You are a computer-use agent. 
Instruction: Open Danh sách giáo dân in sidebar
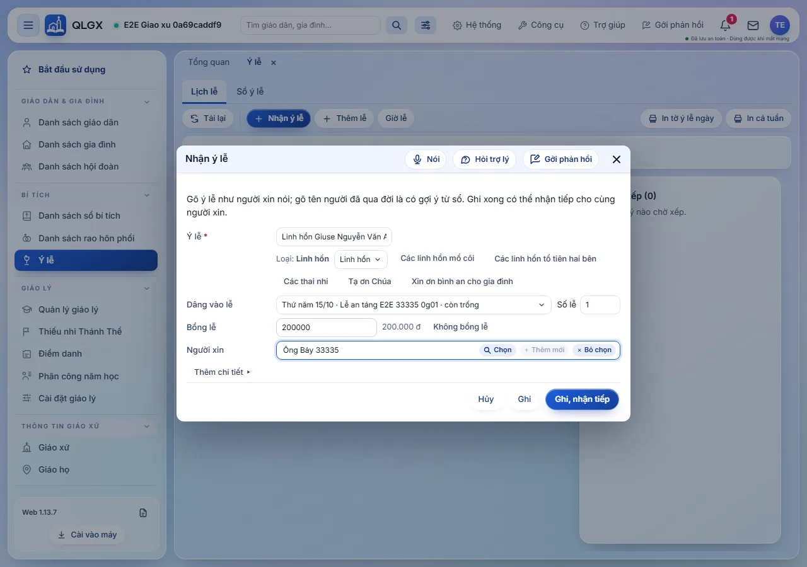point(86,123)
